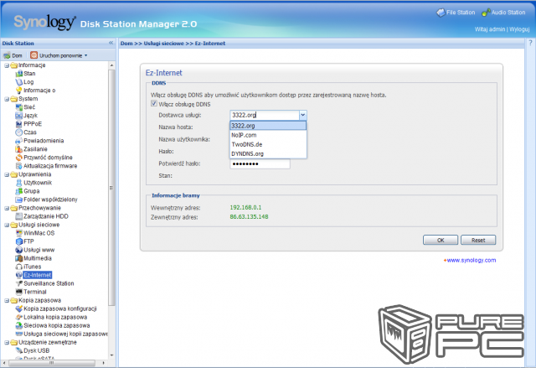Screen dimensions: 536x368
Task: Select NoIP.com from the provider list
Action: click(268, 135)
